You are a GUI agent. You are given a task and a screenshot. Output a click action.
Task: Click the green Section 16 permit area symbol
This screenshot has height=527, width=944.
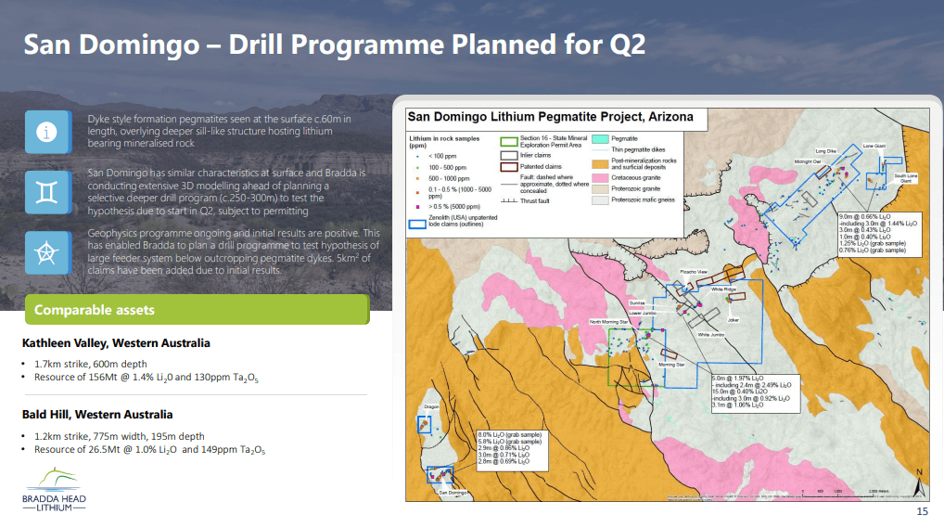[509, 142]
